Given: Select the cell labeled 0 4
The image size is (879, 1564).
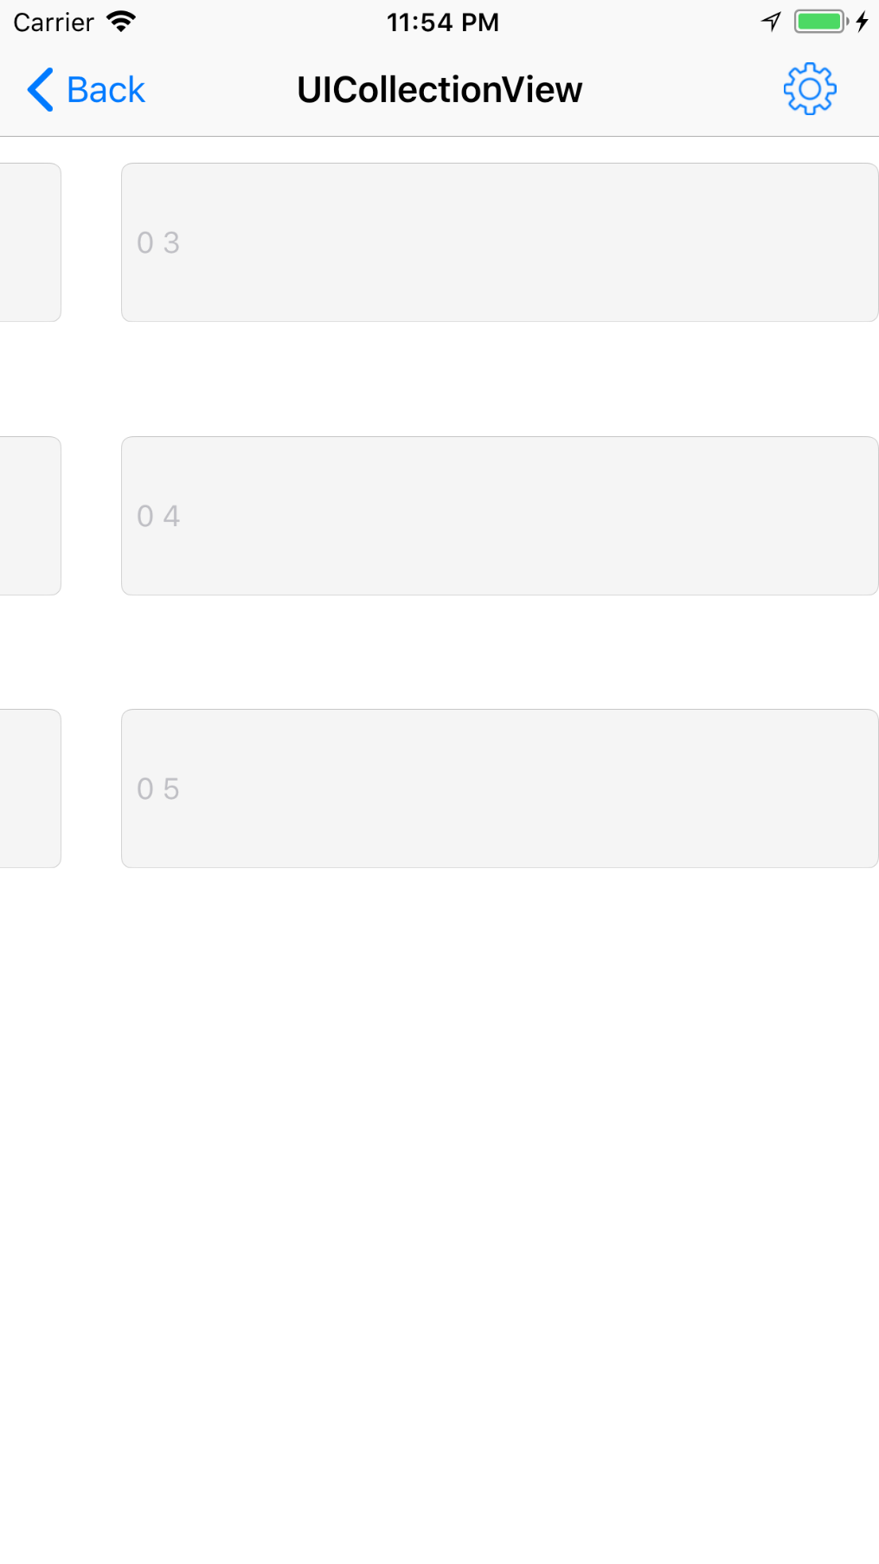Looking at the screenshot, I should [500, 515].
